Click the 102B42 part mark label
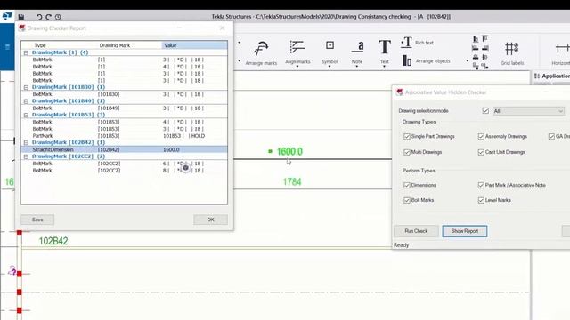 (x=53, y=241)
